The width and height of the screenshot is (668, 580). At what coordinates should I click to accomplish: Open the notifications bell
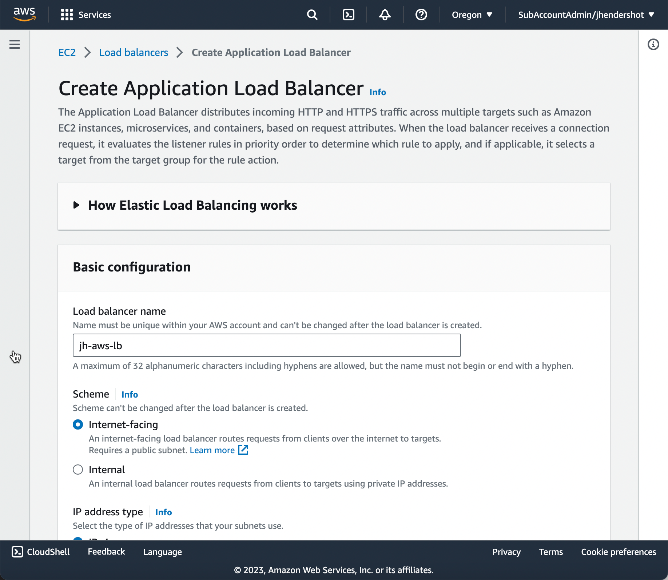coord(385,15)
